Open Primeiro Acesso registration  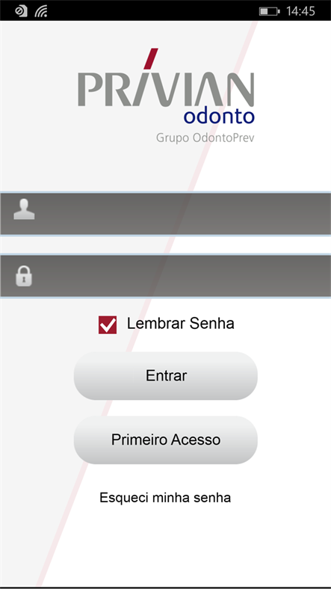tap(166, 440)
